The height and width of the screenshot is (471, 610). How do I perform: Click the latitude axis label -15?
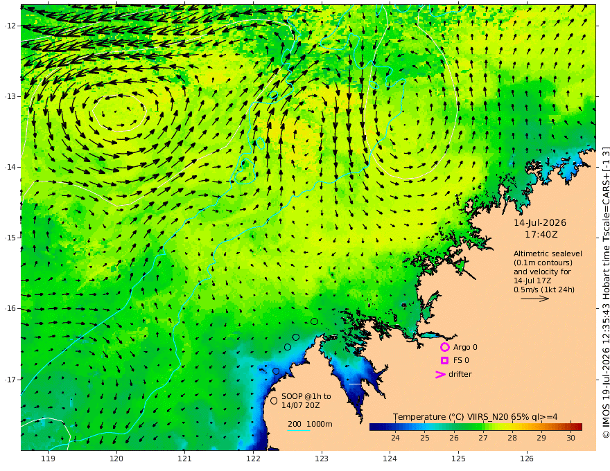pyautogui.click(x=10, y=238)
